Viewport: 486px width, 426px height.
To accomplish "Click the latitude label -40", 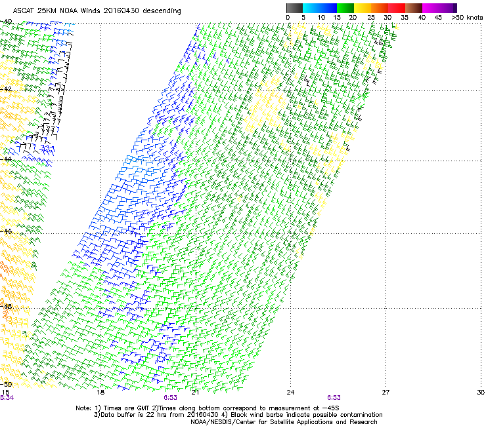I will point(6,22).
